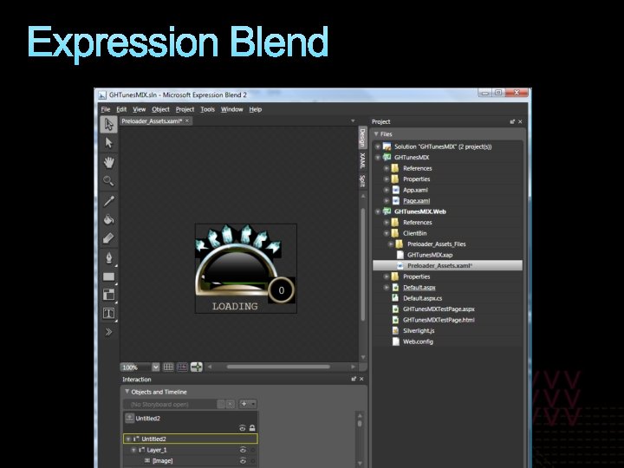Float the Interaction panel
Screen dimensions: 624x468
click(354, 380)
